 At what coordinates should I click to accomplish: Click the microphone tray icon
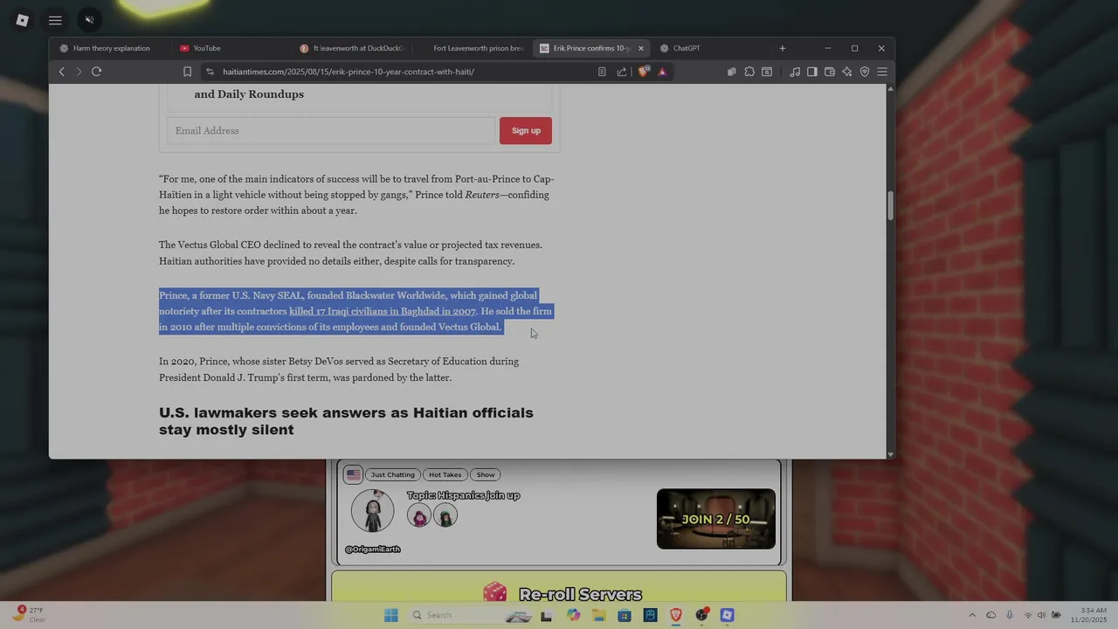[1010, 615]
